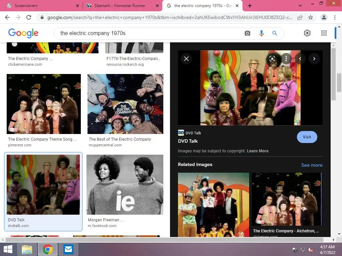This screenshot has width=342, height=256.
Task: Open the resource.rockarch.org F1770 thumbnail
Action: [x=134, y=48]
